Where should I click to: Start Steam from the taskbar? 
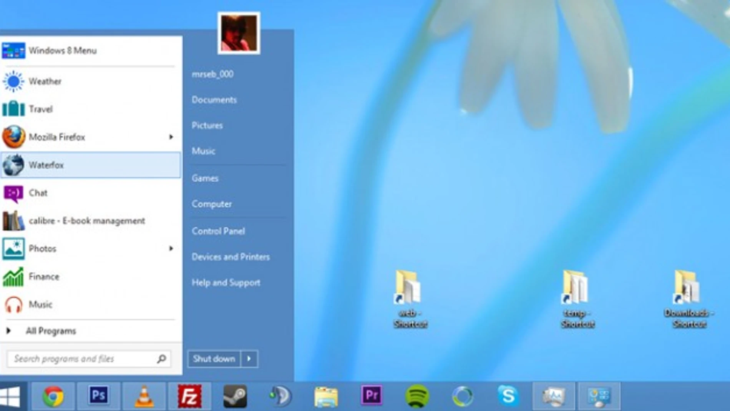pyautogui.click(x=234, y=395)
